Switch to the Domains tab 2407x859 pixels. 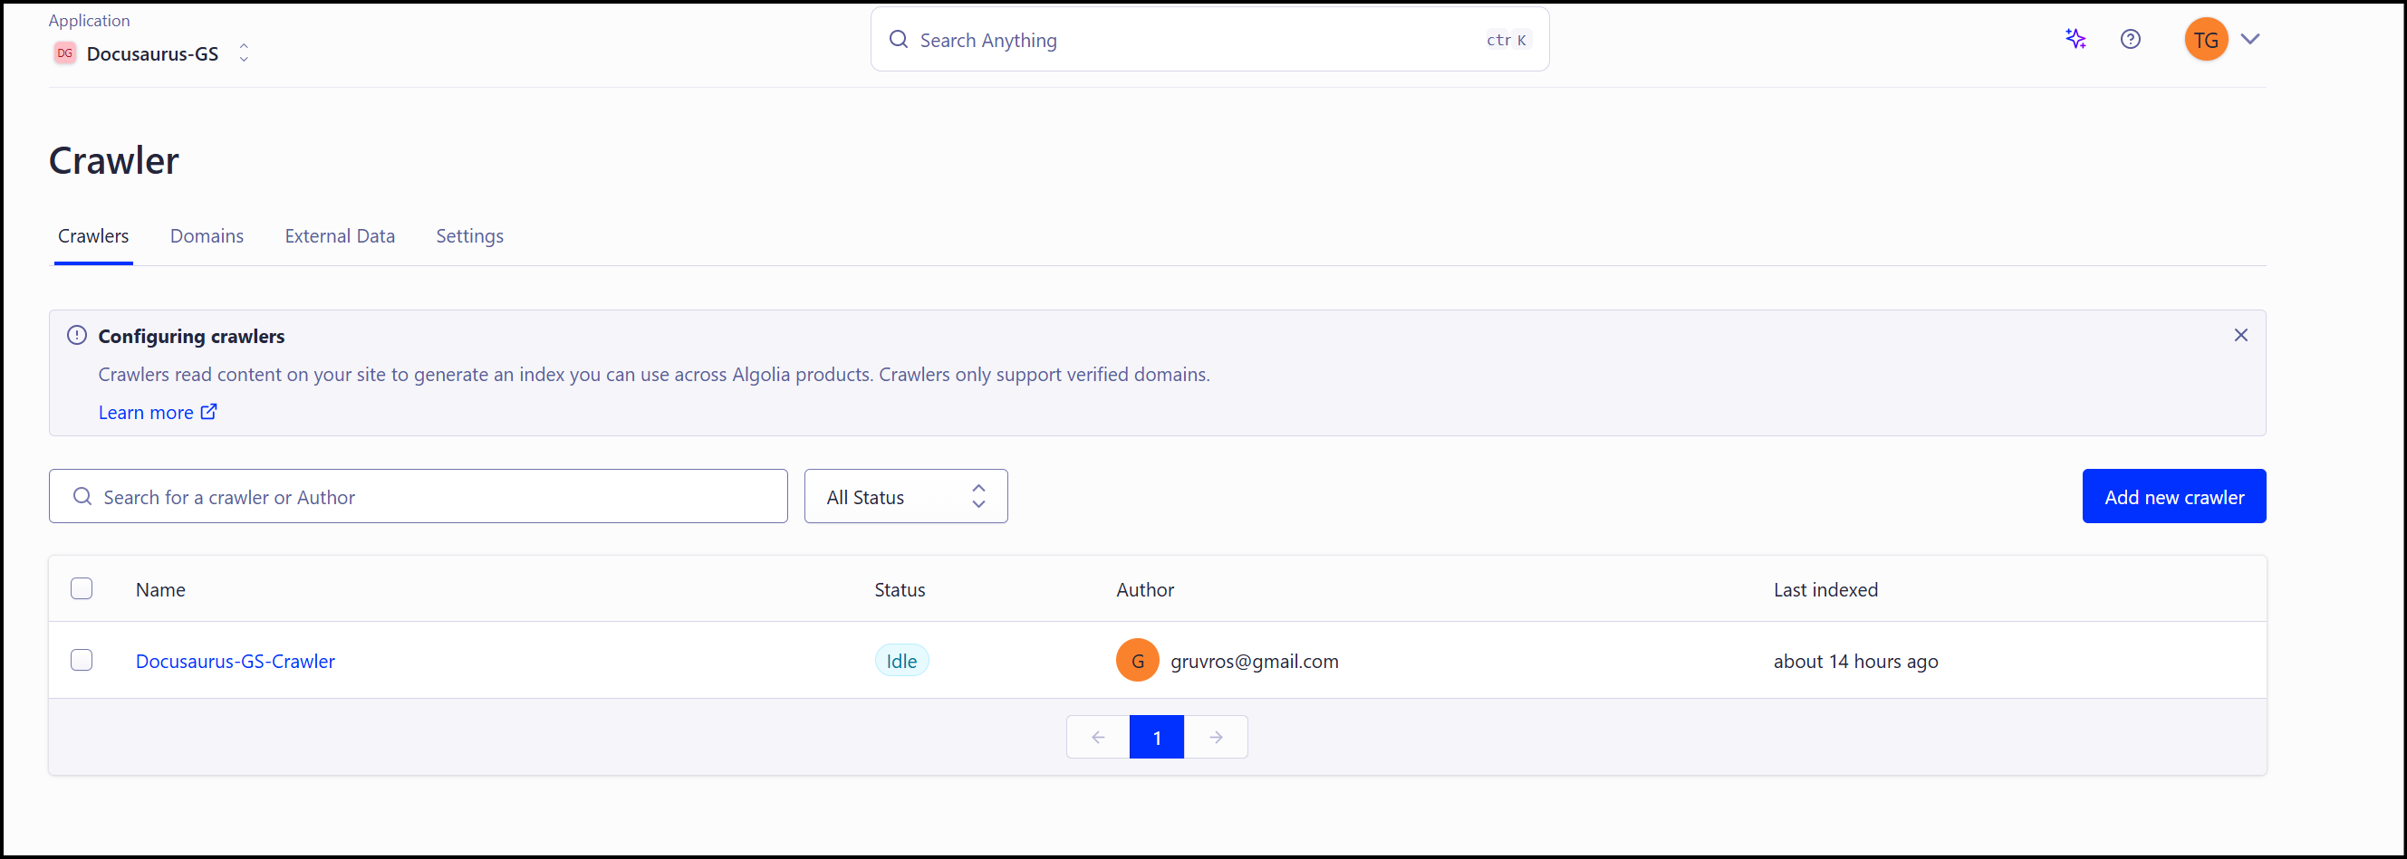tap(207, 236)
